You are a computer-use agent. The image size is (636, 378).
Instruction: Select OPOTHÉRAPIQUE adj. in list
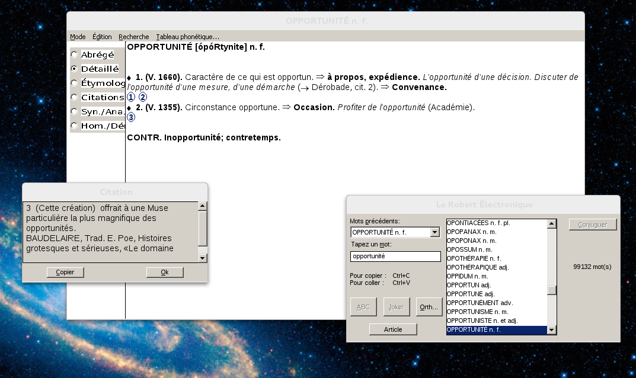pyautogui.click(x=497, y=268)
